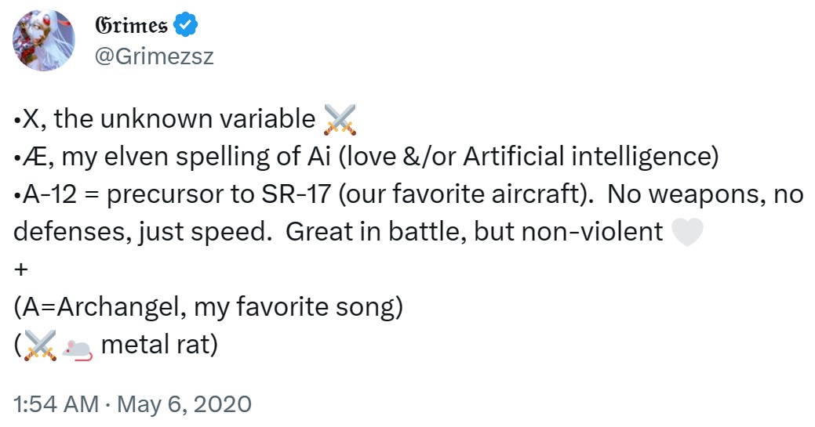This screenshot has width=815, height=427.
Task: Click the standalone plus sign line
Action: pyautogui.click(x=21, y=270)
